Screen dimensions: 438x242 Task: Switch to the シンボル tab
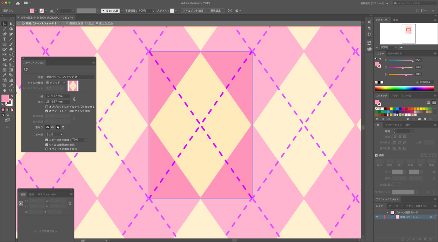(x=407, y=96)
